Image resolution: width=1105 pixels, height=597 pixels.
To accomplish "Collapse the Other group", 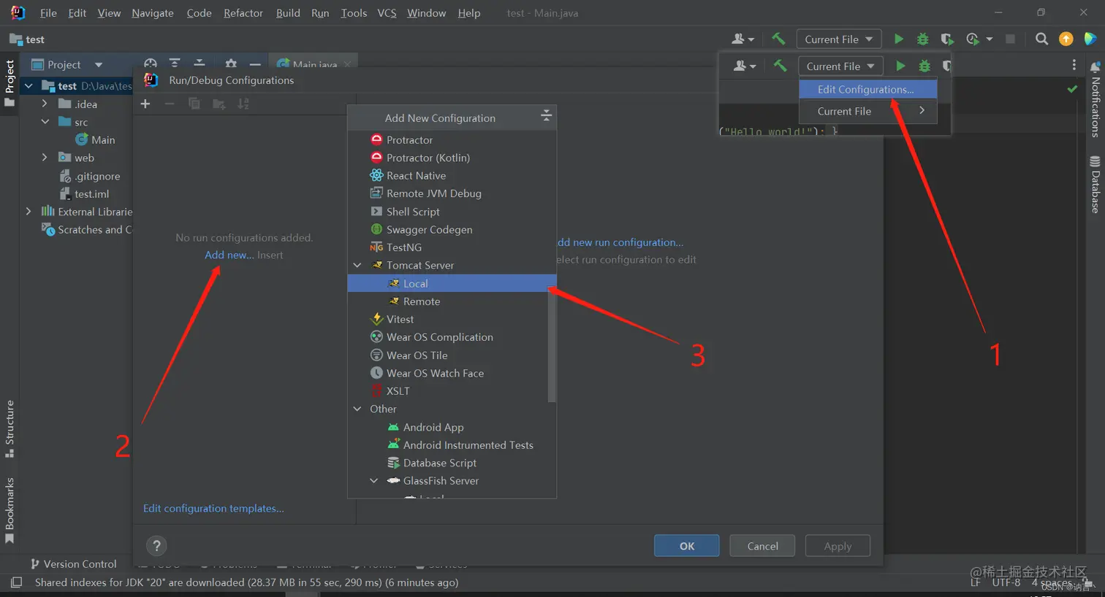I will (357, 409).
